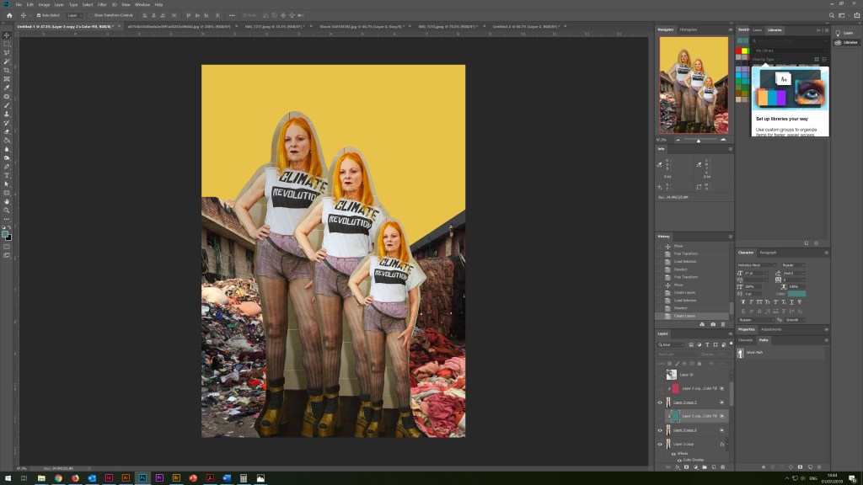This screenshot has width=863, height=485.
Task: Pick the Brush tool
Action: pyautogui.click(x=7, y=105)
